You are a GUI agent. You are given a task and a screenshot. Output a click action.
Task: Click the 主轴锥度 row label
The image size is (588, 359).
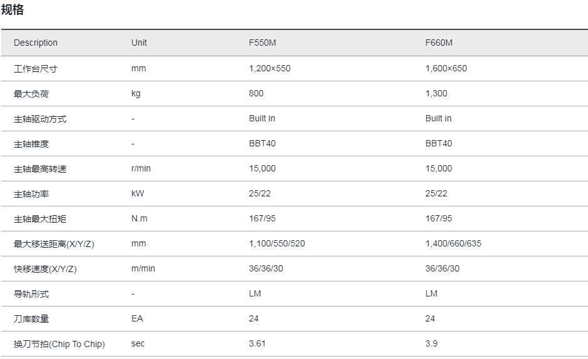pyautogui.click(x=31, y=143)
